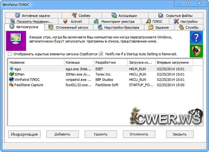Select the egui startup entry icon
Image resolution: width=209 pixels, height=152 pixels.
click(x=12, y=69)
